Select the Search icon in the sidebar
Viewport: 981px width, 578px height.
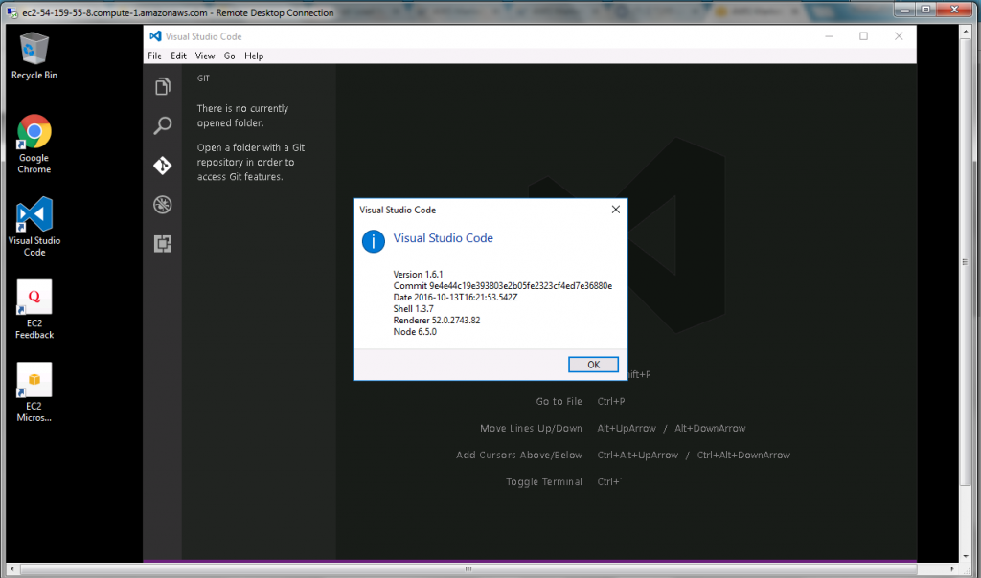click(162, 125)
